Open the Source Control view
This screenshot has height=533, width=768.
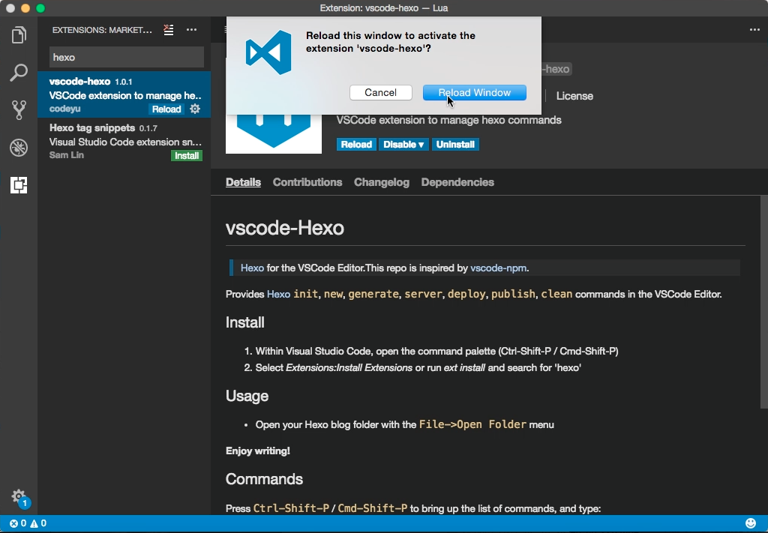(x=19, y=110)
